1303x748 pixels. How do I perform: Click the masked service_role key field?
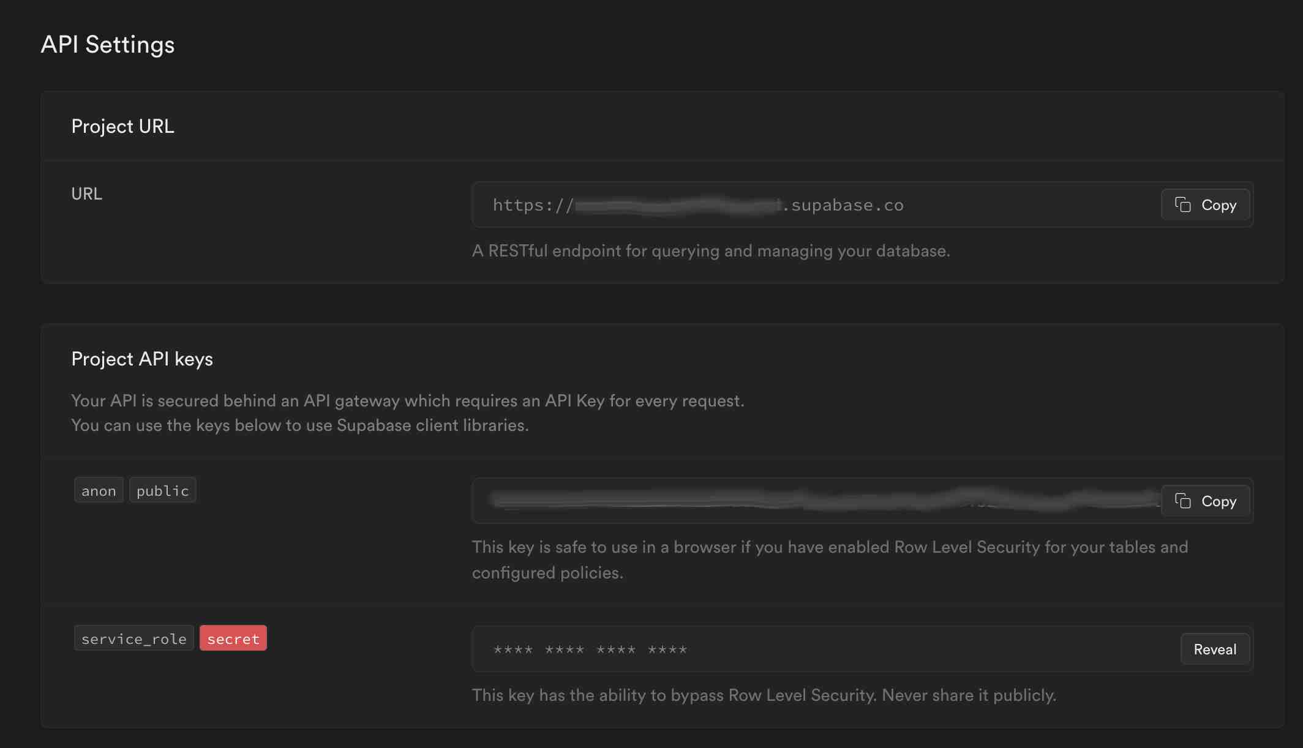click(796, 649)
